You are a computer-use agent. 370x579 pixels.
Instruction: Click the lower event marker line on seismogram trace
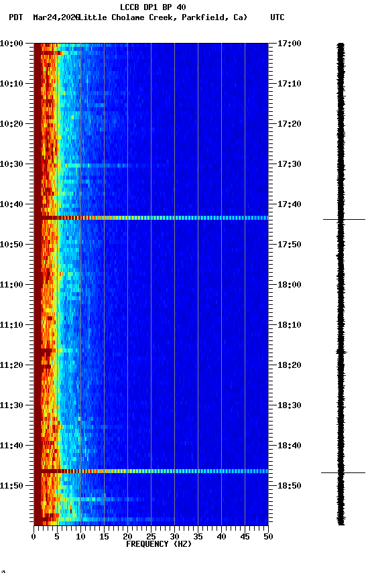click(343, 473)
